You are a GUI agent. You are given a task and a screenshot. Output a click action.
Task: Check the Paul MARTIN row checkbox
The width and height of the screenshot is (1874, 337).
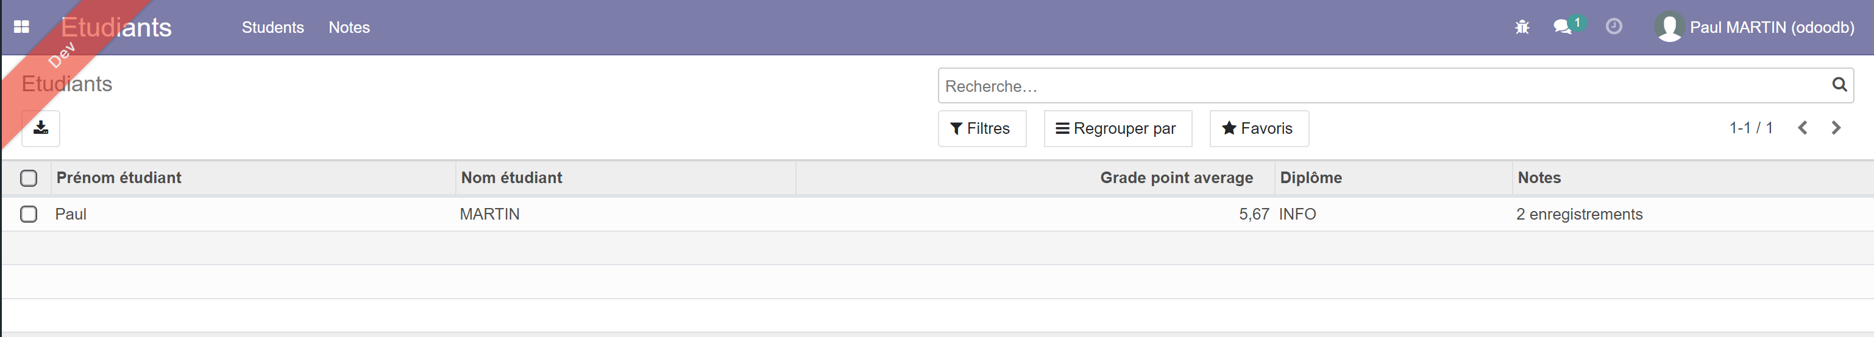click(x=29, y=214)
